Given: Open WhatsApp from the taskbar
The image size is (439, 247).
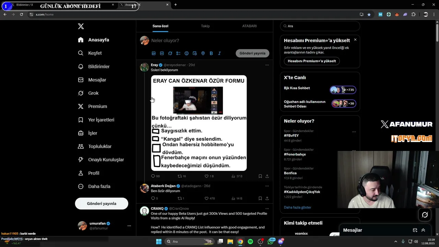Looking at the screenshot, I should 271,242.
